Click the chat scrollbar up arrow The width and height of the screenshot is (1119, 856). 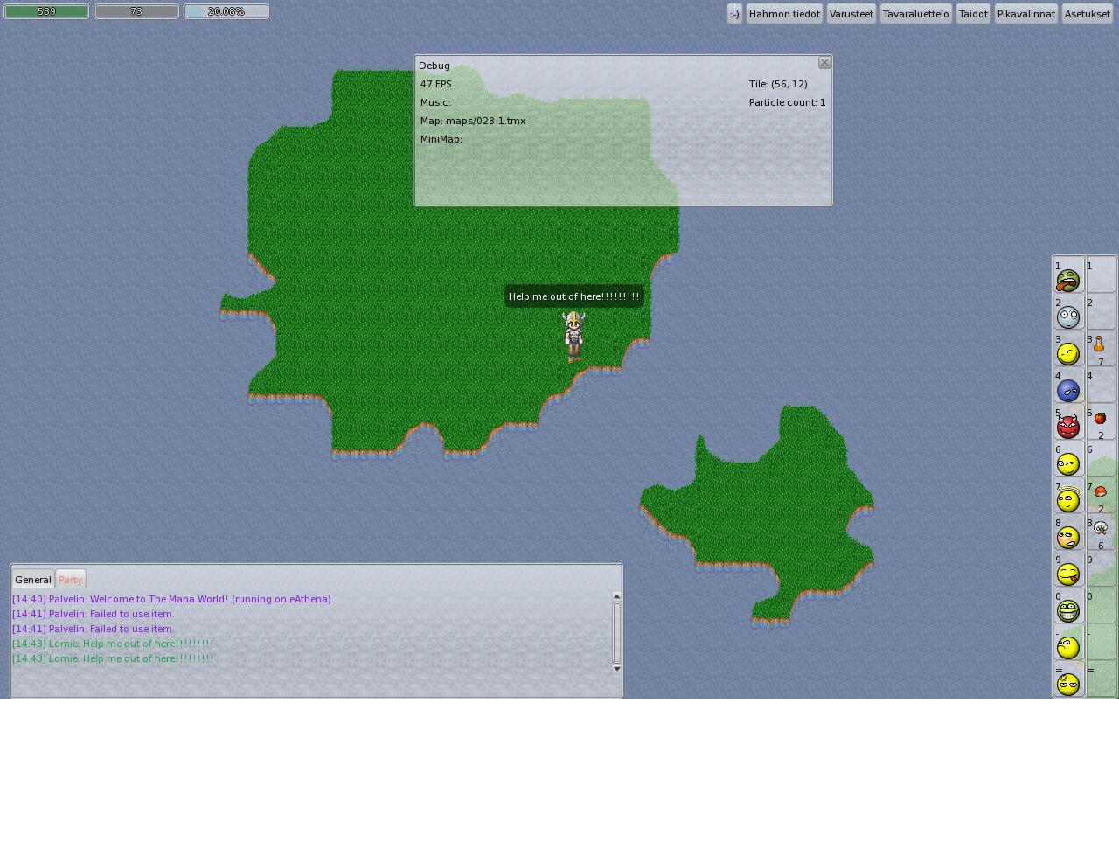click(616, 597)
